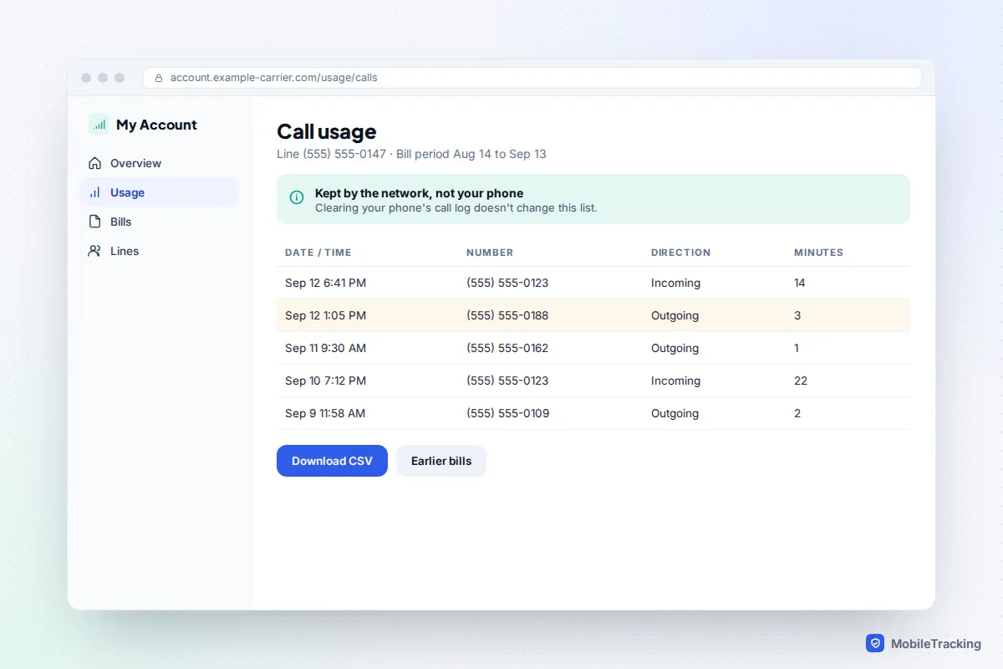This screenshot has width=1003, height=669.
Task: Select the Sep 11 9:30 AM entry
Action: (x=593, y=348)
